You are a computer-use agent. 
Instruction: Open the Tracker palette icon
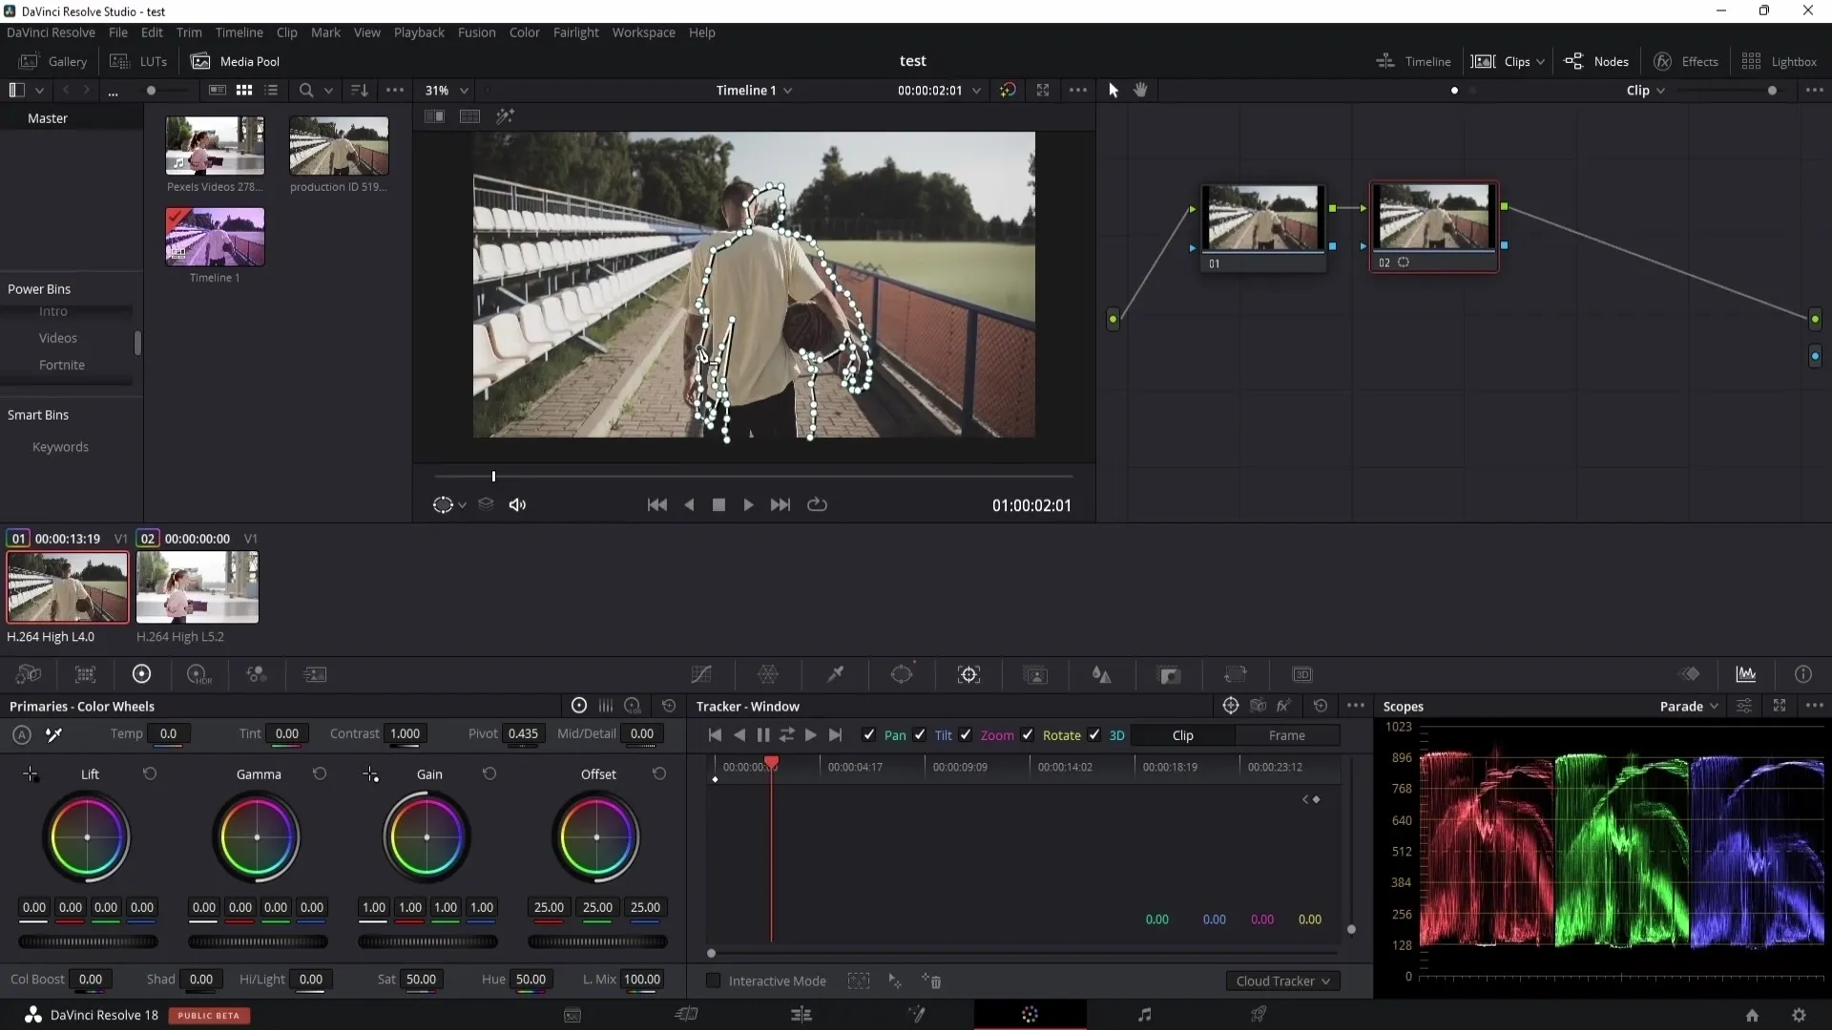pos(968,674)
